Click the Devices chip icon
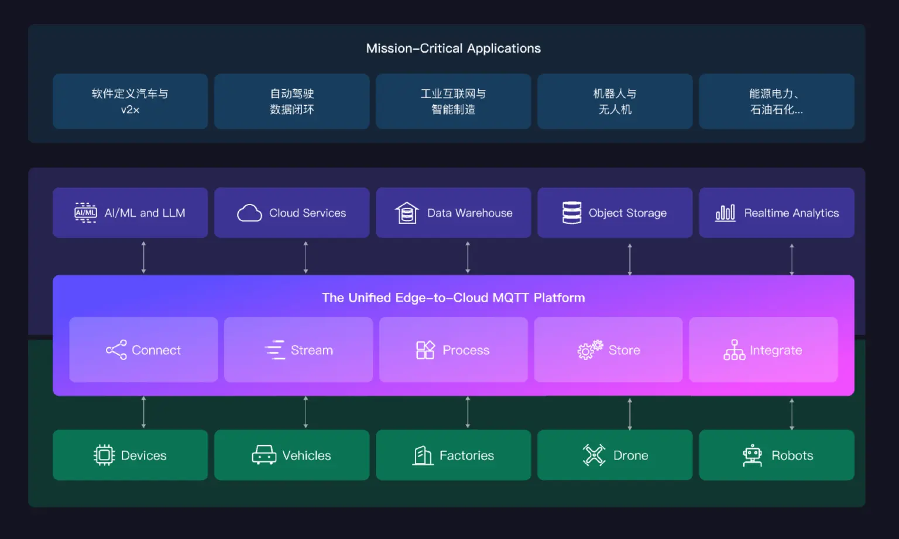 click(104, 455)
